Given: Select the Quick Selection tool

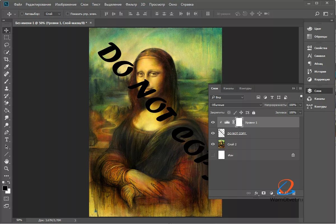Looking at the screenshot, I should (6, 52).
